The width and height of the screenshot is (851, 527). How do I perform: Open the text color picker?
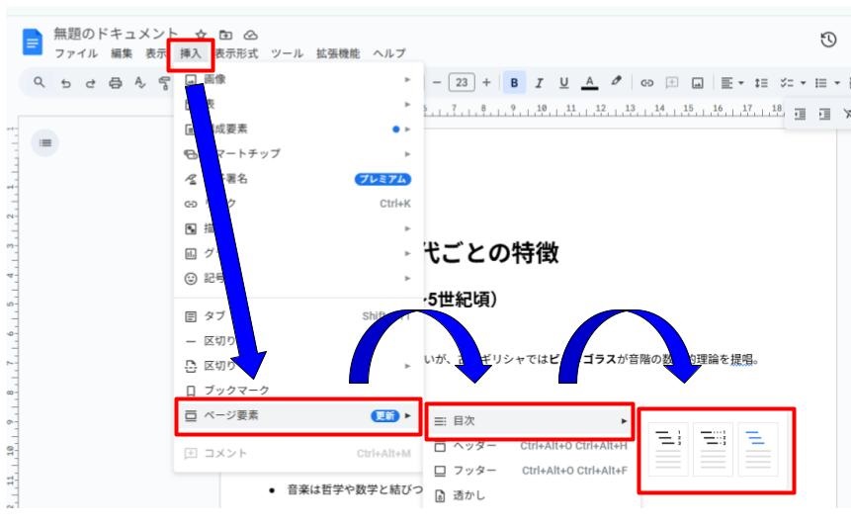589,82
